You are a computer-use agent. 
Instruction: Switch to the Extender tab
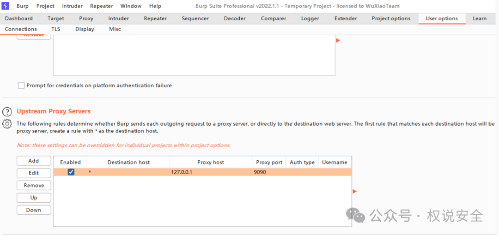tap(346, 18)
